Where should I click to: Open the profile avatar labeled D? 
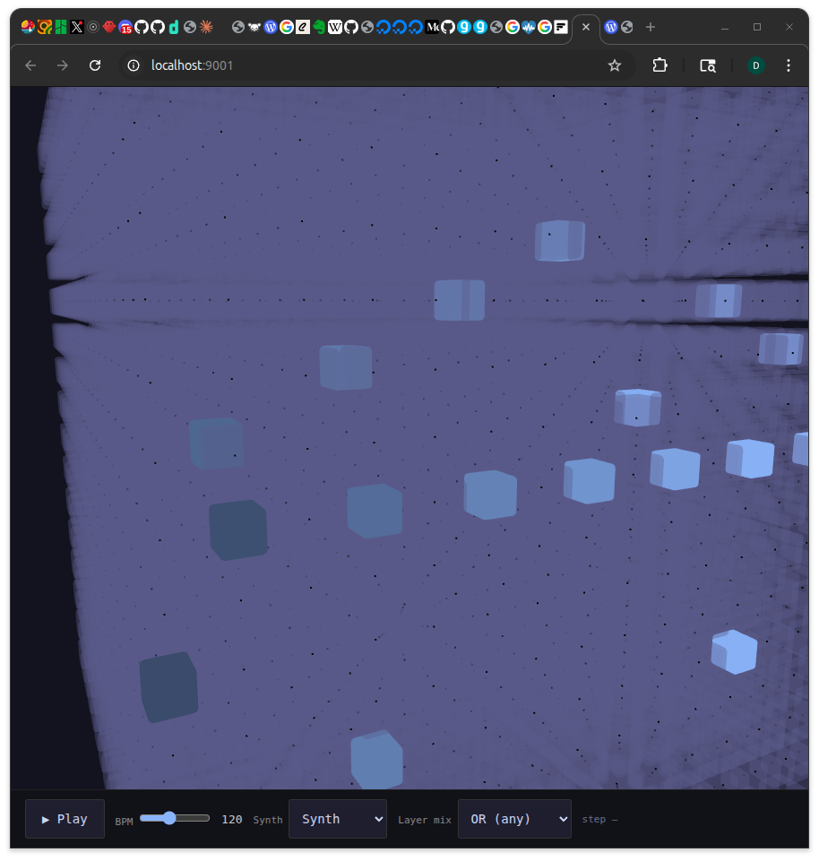tap(756, 65)
